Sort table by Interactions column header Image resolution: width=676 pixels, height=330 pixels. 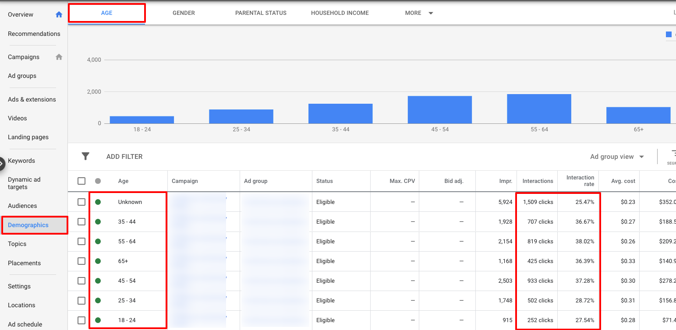pos(538,181)
